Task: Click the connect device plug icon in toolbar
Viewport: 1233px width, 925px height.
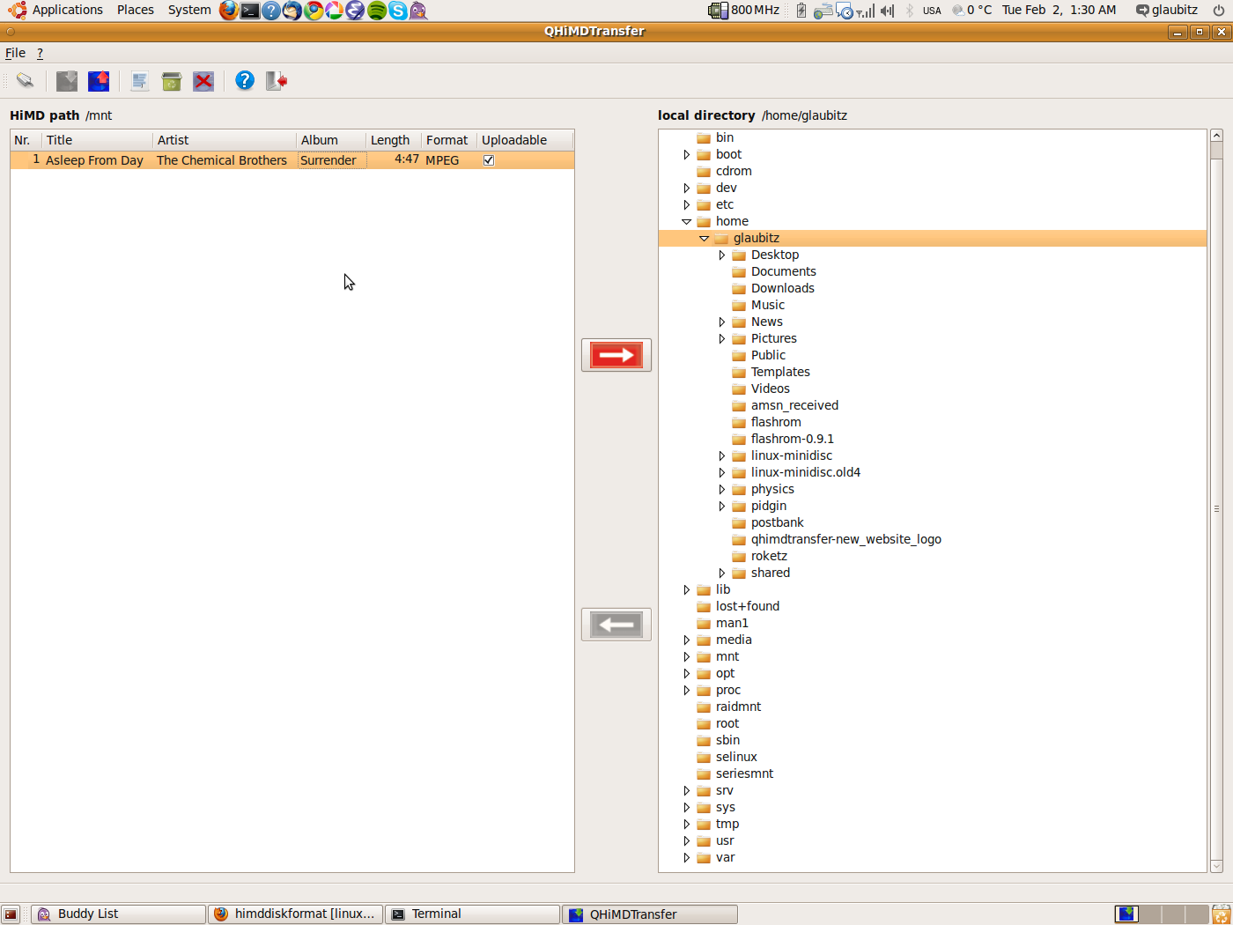Action: pyautogui.click(x=25, y=81)
